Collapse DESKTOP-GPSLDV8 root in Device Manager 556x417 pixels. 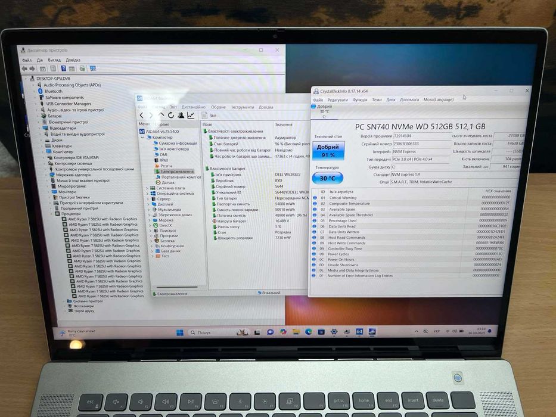(x=26, y=79)
